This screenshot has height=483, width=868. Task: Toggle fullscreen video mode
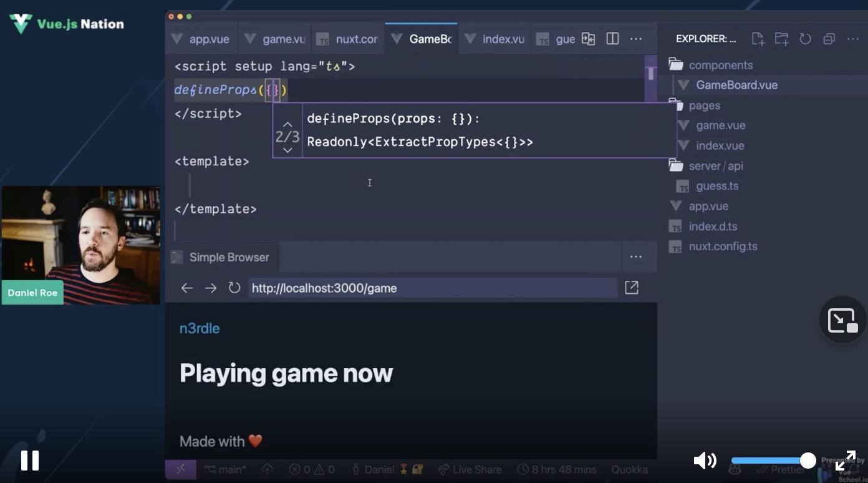[x=845, y=461]
